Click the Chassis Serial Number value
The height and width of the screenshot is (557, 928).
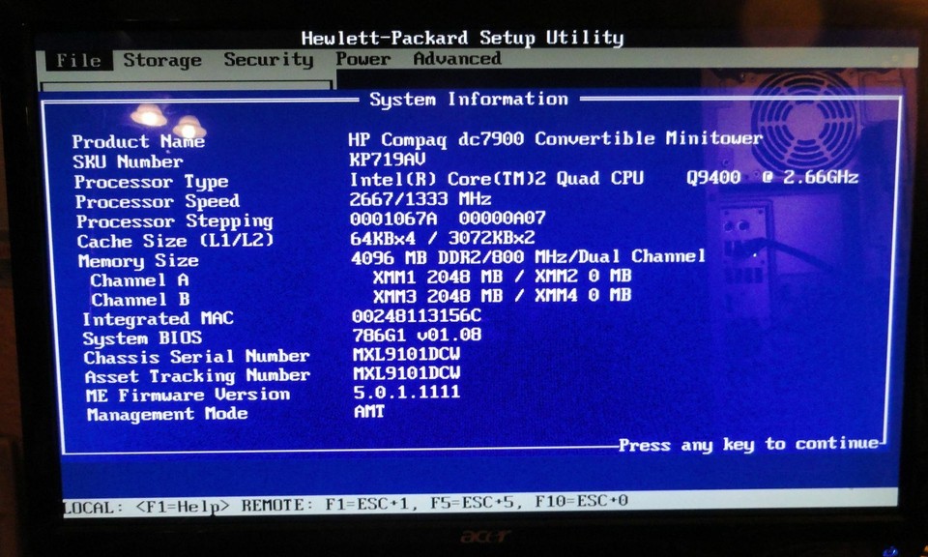pyautogui.click(x=406, y=354)
